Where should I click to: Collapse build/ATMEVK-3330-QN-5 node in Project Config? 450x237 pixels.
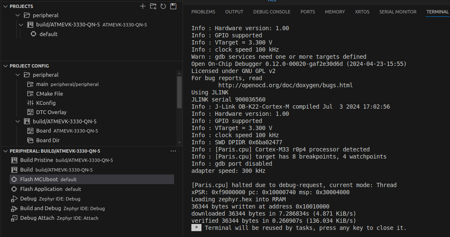click(x=18, y=121)
